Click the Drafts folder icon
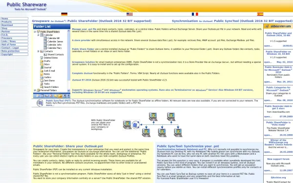Image resolution: width=293 pixels, height=183 pixels. pos(42,61)
